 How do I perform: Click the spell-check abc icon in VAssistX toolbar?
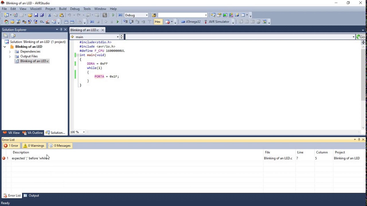pyautogui.click(x=48, y=22)
